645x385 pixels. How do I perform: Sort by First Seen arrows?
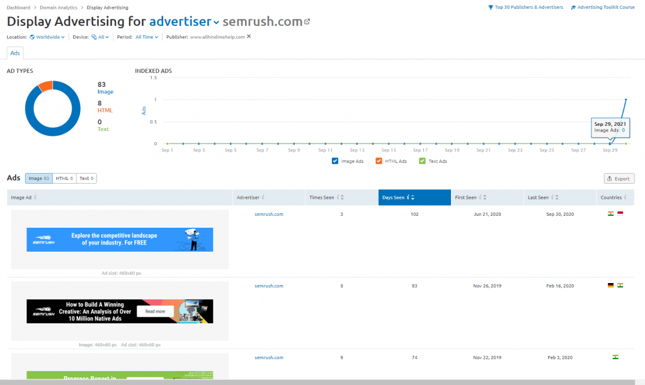point(485,198)
